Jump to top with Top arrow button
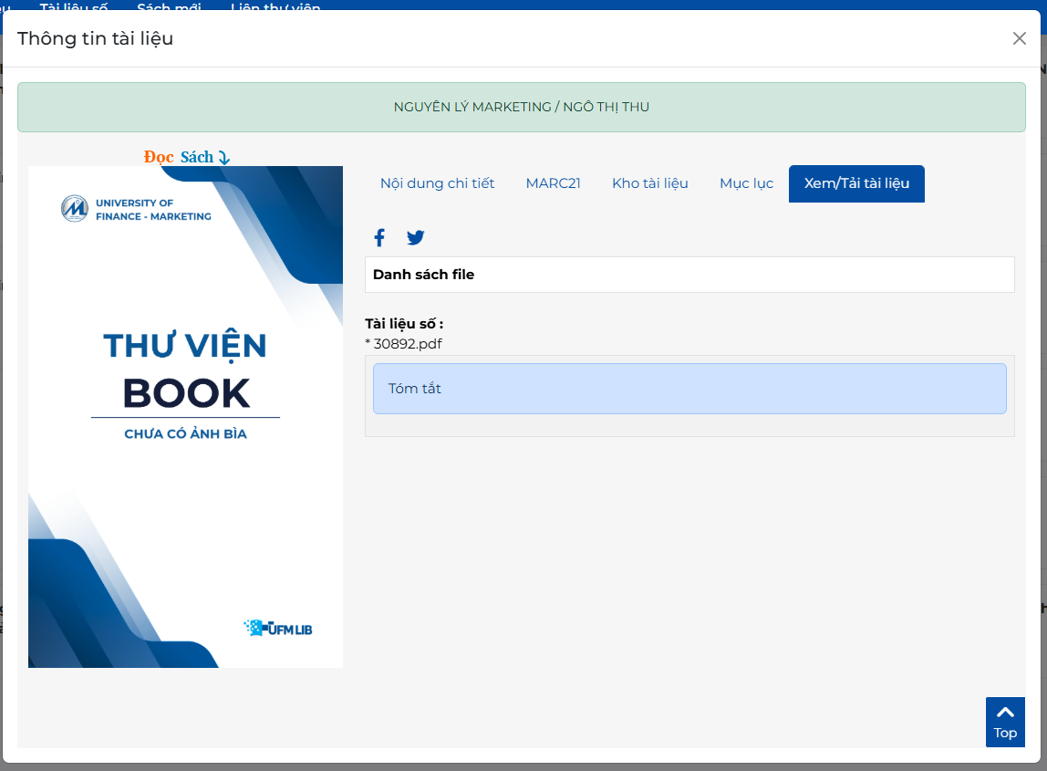 (1005, 723)
